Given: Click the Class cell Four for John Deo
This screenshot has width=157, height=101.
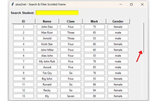Looking at the screenshot, I should pos(71,27).
